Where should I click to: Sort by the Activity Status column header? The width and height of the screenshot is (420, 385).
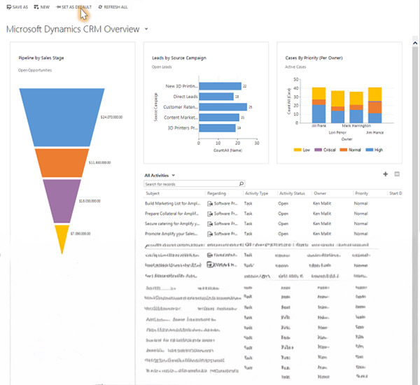292,193
